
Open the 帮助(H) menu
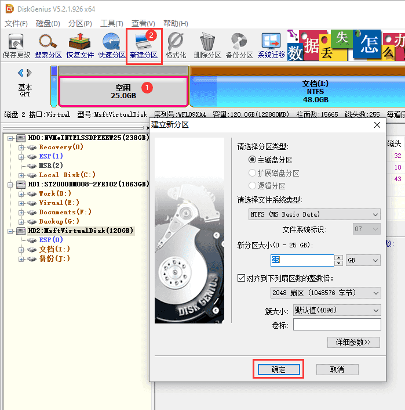click(x=176, y=24)
